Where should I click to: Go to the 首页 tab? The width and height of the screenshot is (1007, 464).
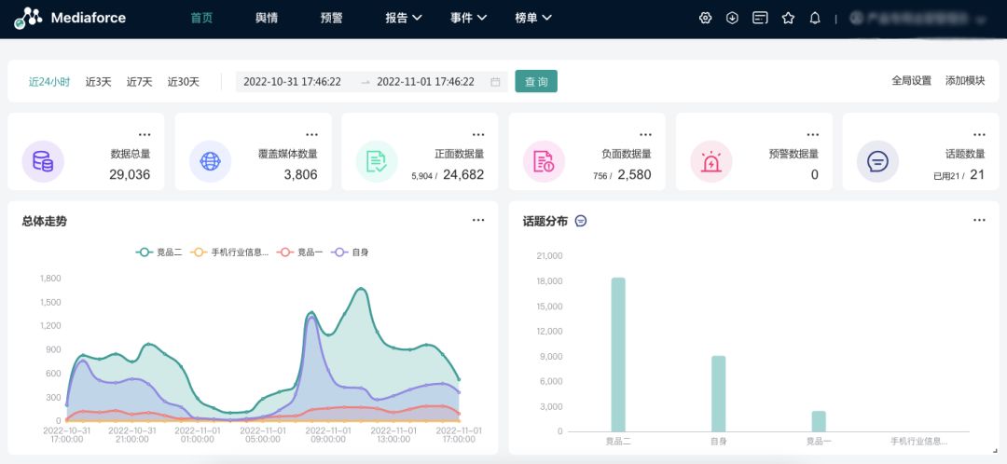(201, 18)
